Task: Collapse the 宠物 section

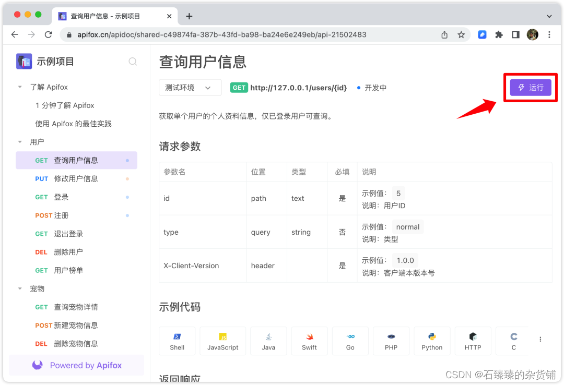Action: pyautogui.click(x=20, y=288)
